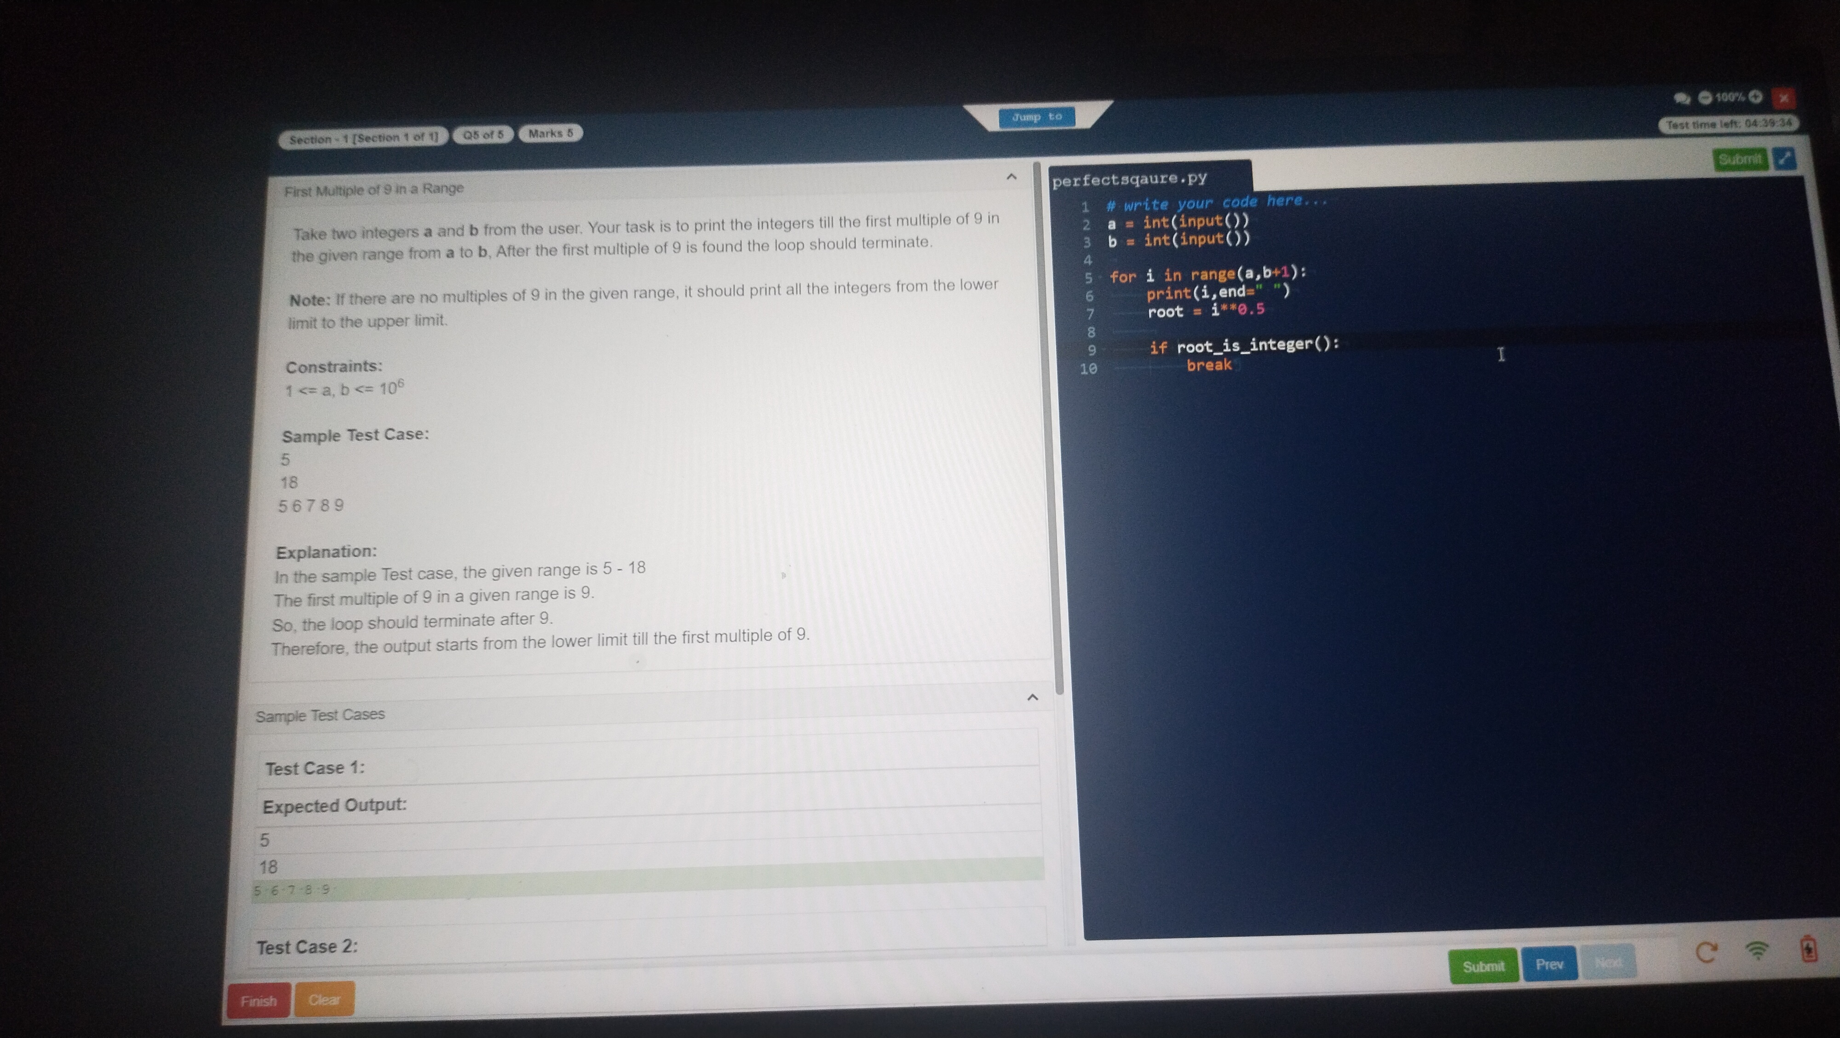Click the Wi-Fi status icon
Viewport: 1840px width, 1038px height.
pos(1757,950)
